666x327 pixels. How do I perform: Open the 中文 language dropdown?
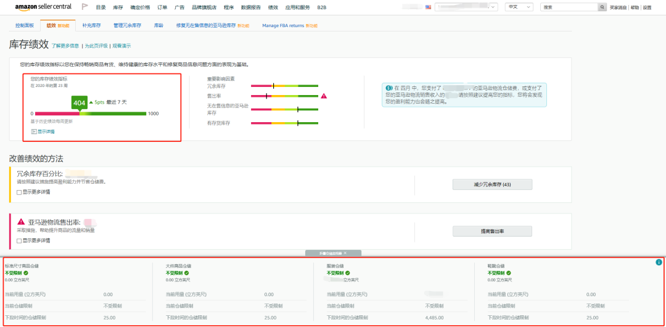click(x=519, y=7)
